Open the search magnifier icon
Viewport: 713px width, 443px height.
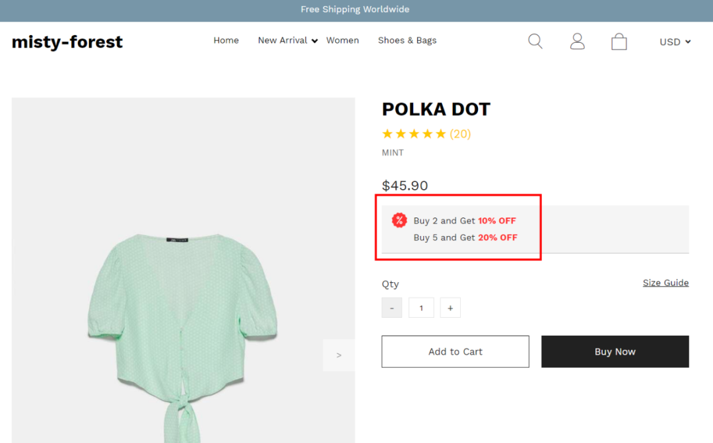535,42
